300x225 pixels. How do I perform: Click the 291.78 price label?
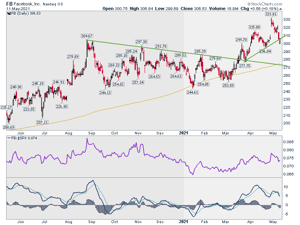(161, 46)
